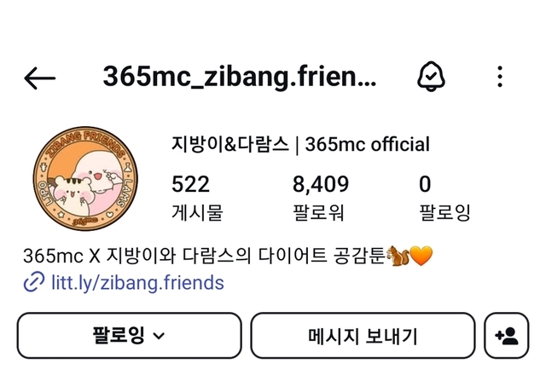Click the 지방이&다람스 display name
This screenshot has width=546, height=375.
(229, 144)
